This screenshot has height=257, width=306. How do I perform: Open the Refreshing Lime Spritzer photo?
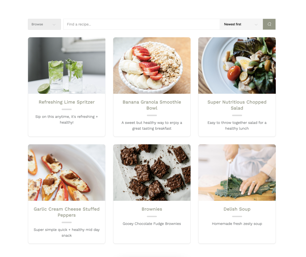tap(67, 65)
